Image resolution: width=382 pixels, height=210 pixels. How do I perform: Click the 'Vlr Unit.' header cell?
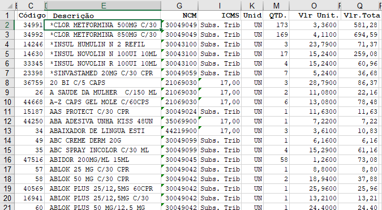pos(314,16)
